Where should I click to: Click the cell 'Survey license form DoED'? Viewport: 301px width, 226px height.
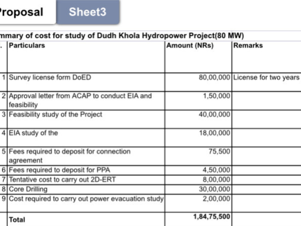coord(86,82)
